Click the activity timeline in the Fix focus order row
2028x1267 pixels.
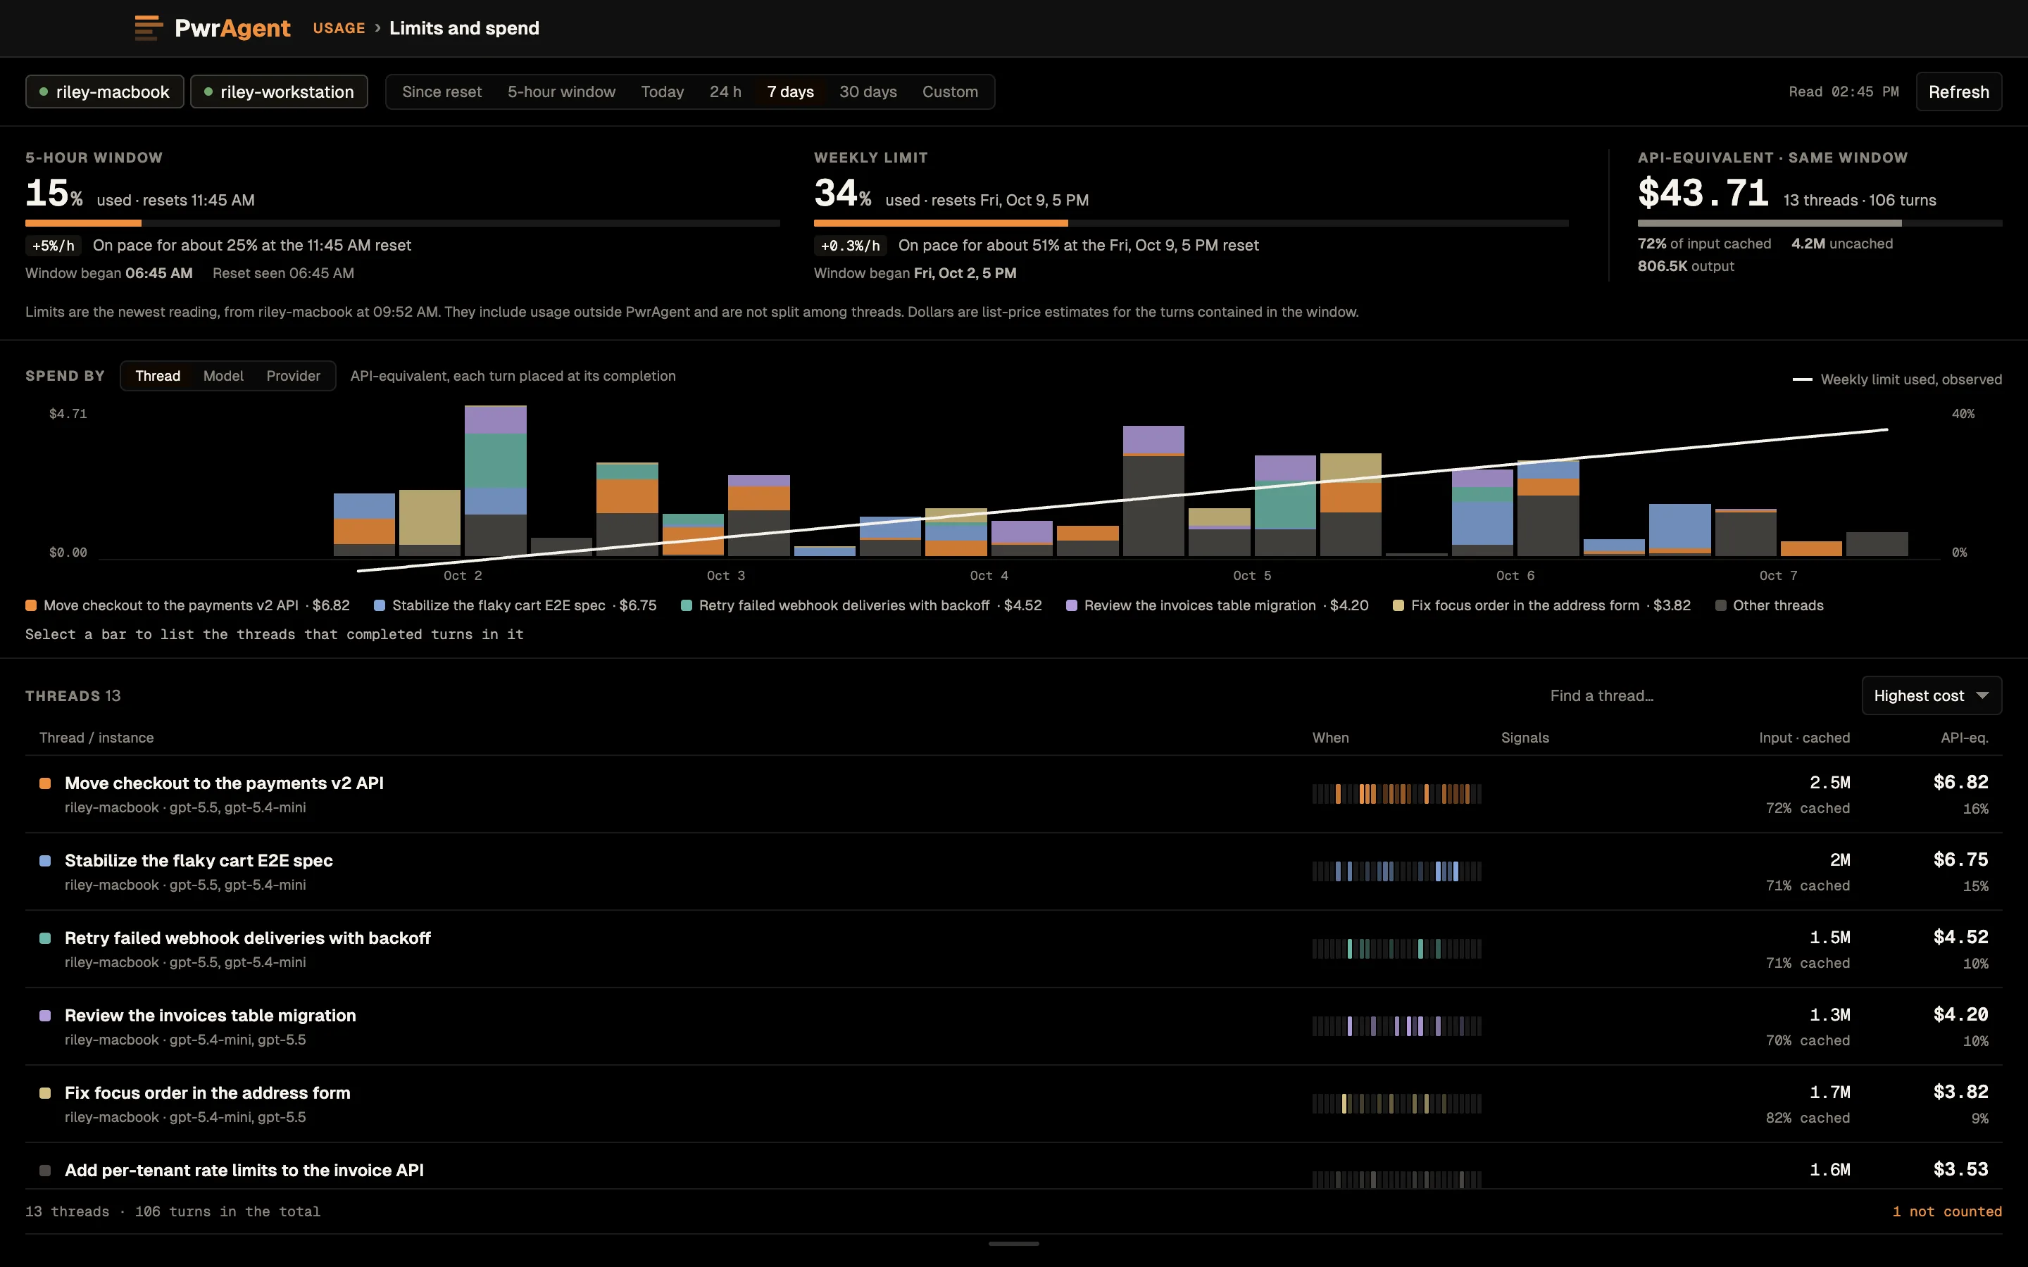pyautogui.click(x=1397, y=1104)
